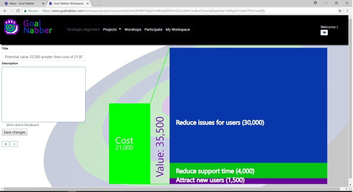The image size is (353, 192).
Task: Click the Goal Nabber logo icon
Action: coord(11,27)
